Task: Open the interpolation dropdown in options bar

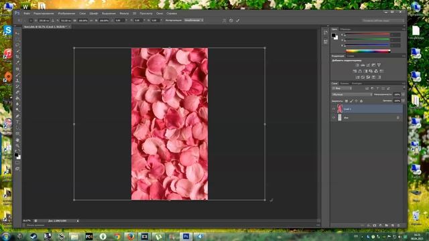Action: [x=194, y=20]
